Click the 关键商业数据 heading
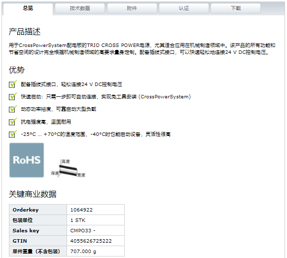 (x=33, y=194)
